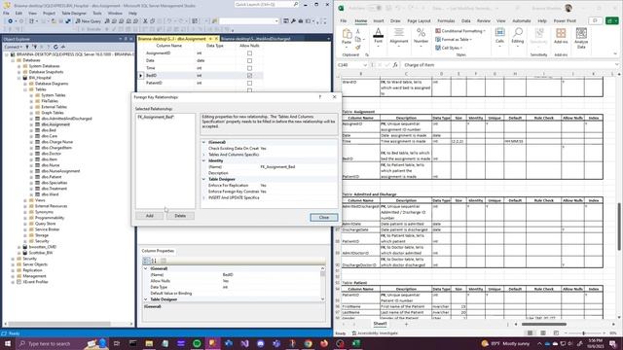This screenshot has height=350, width=623.
Task: Expand INSERT And UPDATE Specification property
Action: 203,197
